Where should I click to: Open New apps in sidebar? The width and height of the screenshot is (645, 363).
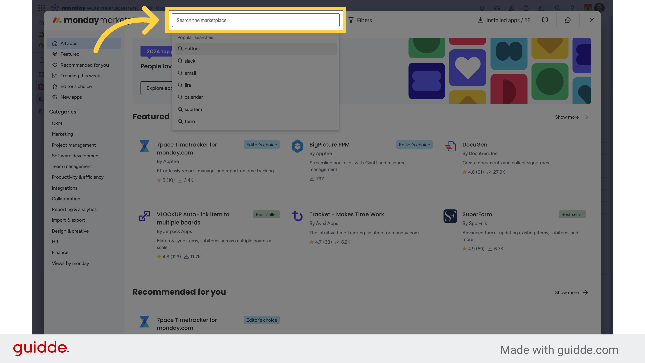pyautogui.click(x=84, y=97)
